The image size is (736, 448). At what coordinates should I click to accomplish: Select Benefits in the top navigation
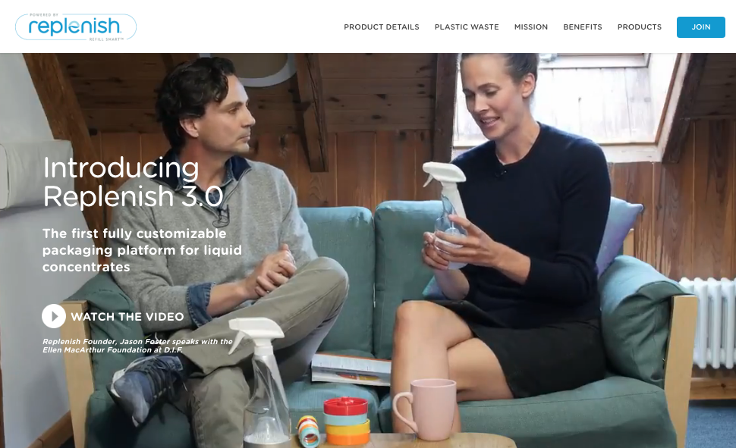pos(583,27)
